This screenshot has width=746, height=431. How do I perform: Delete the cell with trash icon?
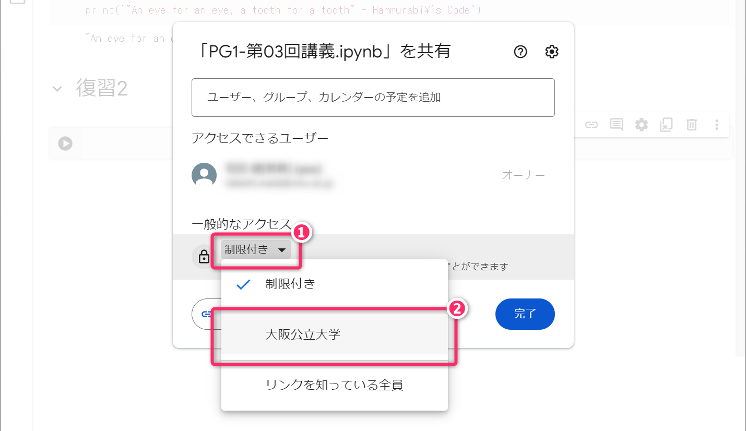pyautogui.click(x=691, y=125)
